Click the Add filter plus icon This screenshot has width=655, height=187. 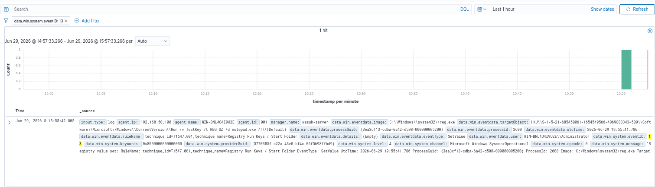pyautogui.click(x=77, y=21)
